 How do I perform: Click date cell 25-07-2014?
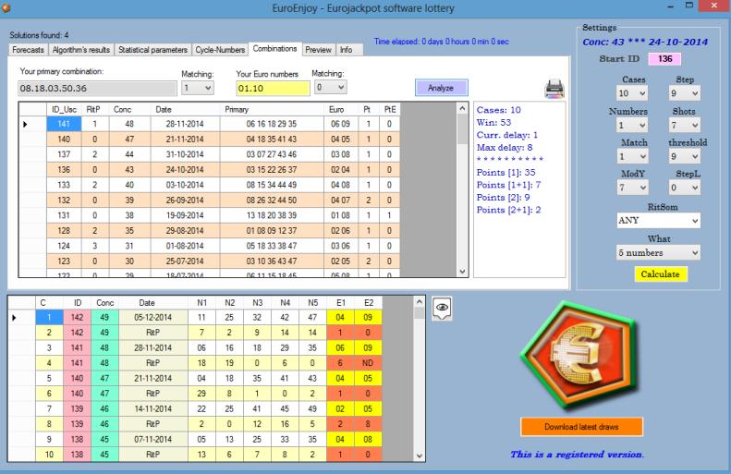pyautogui.click(x=185, y=261)
